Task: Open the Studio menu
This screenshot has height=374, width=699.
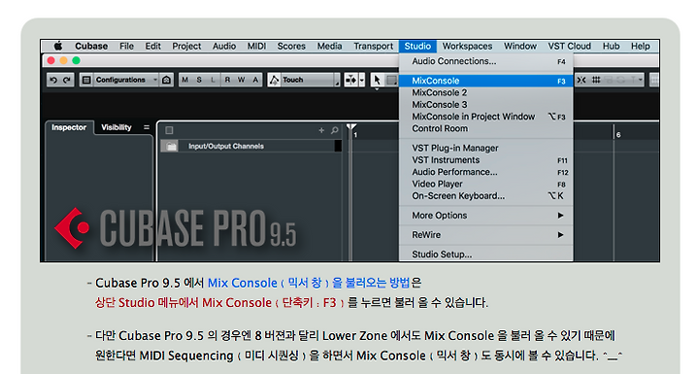Action: [417, 46]
